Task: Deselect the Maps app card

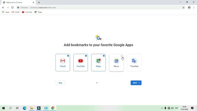Action: tap(98, 63)
